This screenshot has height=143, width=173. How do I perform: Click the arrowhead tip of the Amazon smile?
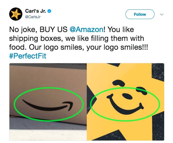click(x=68, y=106)
